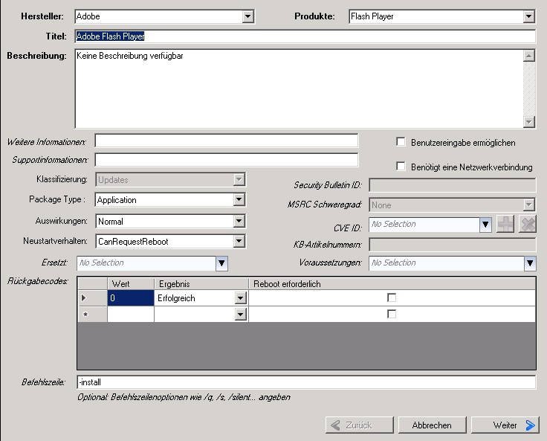Open the Package Type dropdown

[239, 200]
